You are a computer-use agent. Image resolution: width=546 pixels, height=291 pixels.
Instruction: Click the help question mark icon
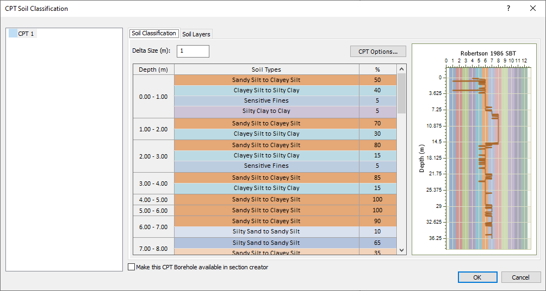coord(508,8)
